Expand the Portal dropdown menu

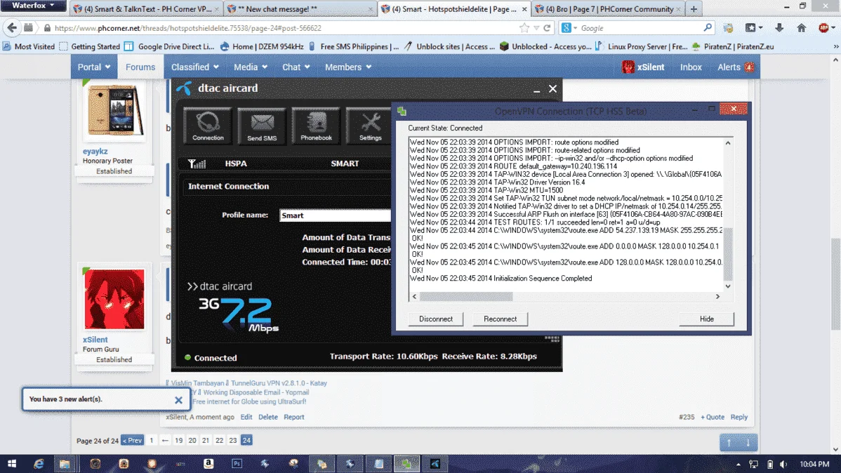[x=94, y=67]
